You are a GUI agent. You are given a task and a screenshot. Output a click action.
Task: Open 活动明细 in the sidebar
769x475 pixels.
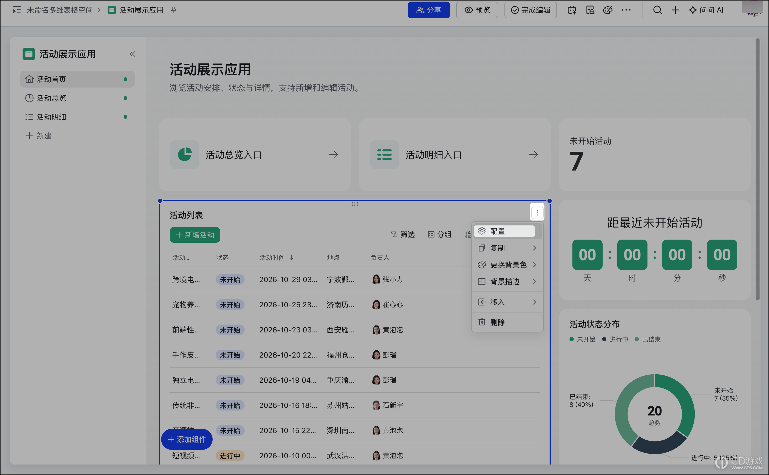click(x=77, y=117)
